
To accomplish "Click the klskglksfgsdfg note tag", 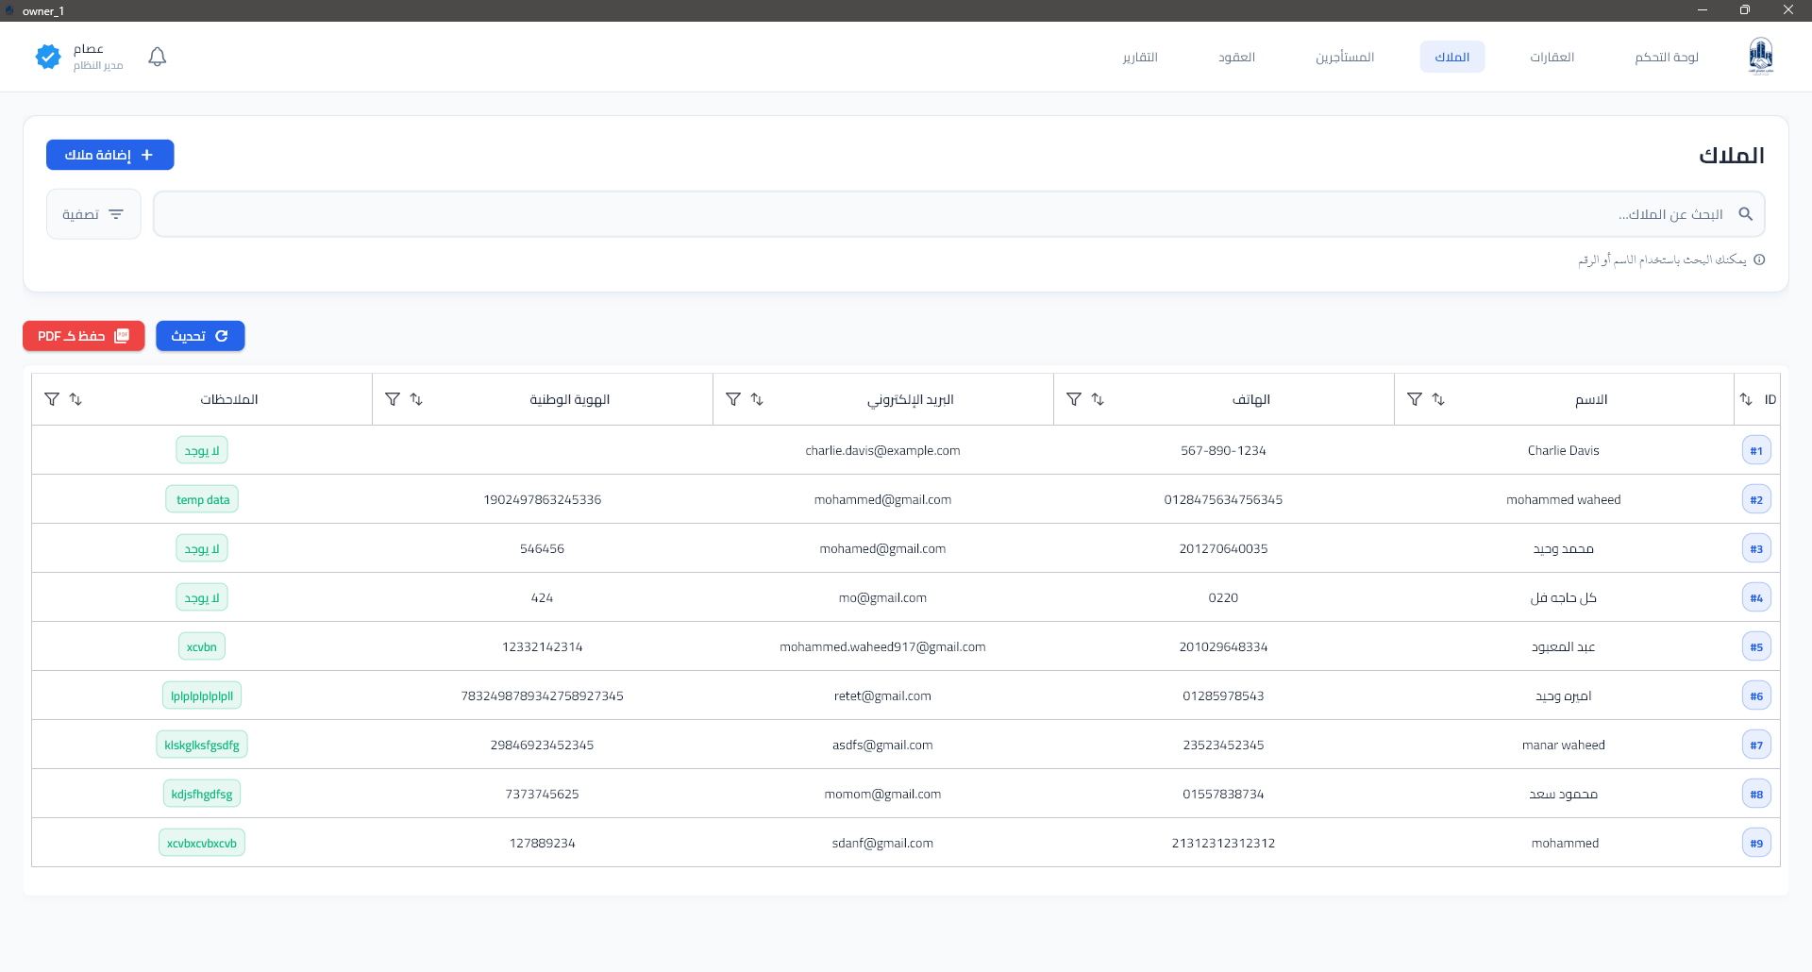I will 202,745.
